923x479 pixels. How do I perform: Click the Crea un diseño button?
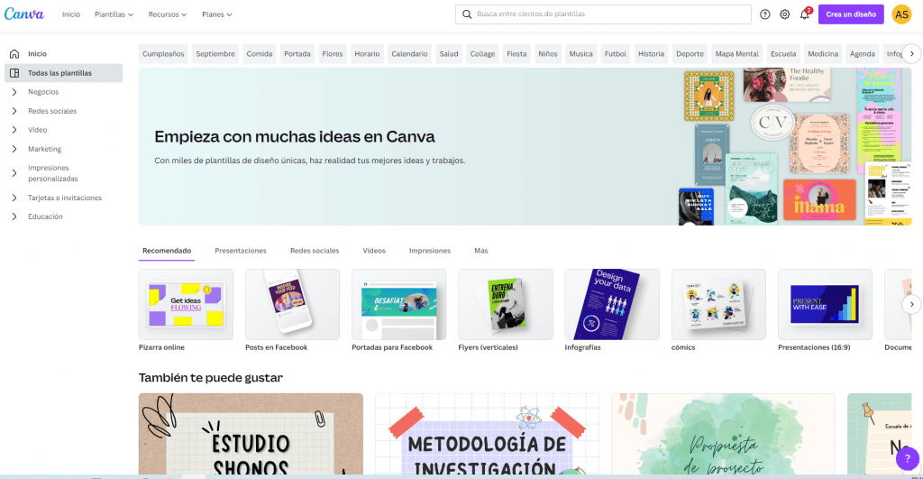point(850,14)
